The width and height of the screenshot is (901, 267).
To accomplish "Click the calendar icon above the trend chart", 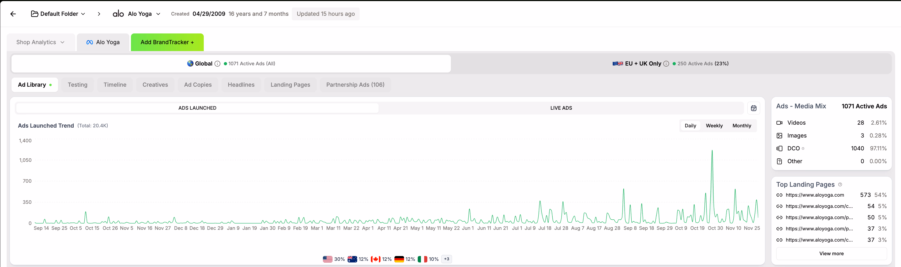I will 754,108.
